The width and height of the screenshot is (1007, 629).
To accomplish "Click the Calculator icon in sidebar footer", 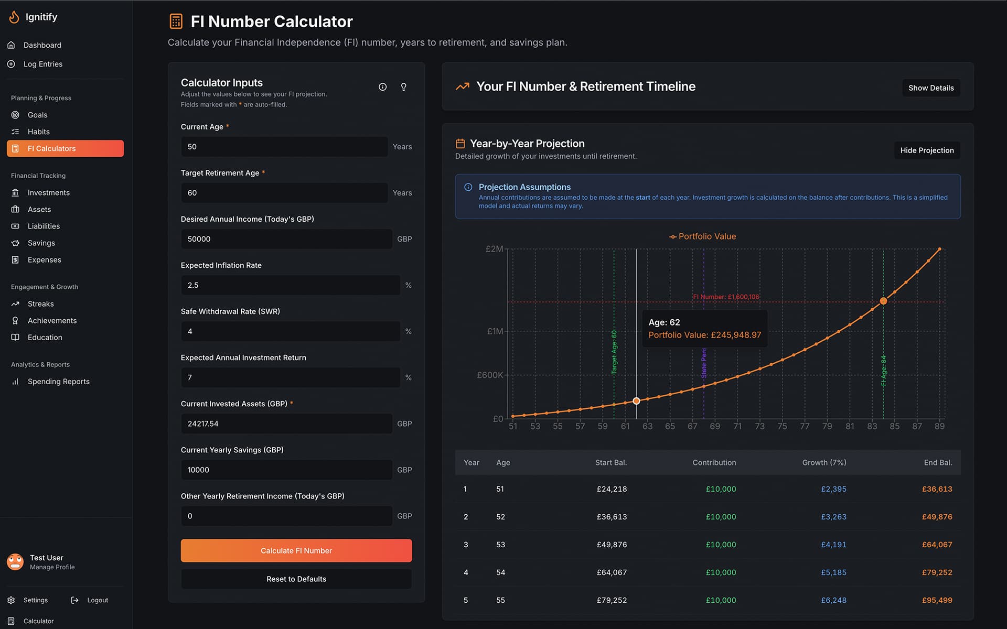I will click(11, 621).
